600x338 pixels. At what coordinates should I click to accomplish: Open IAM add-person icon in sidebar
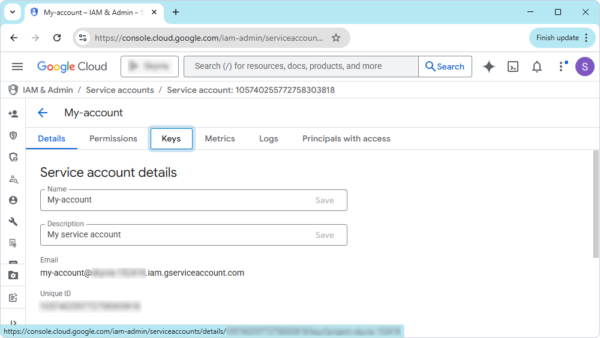[13, 114]
